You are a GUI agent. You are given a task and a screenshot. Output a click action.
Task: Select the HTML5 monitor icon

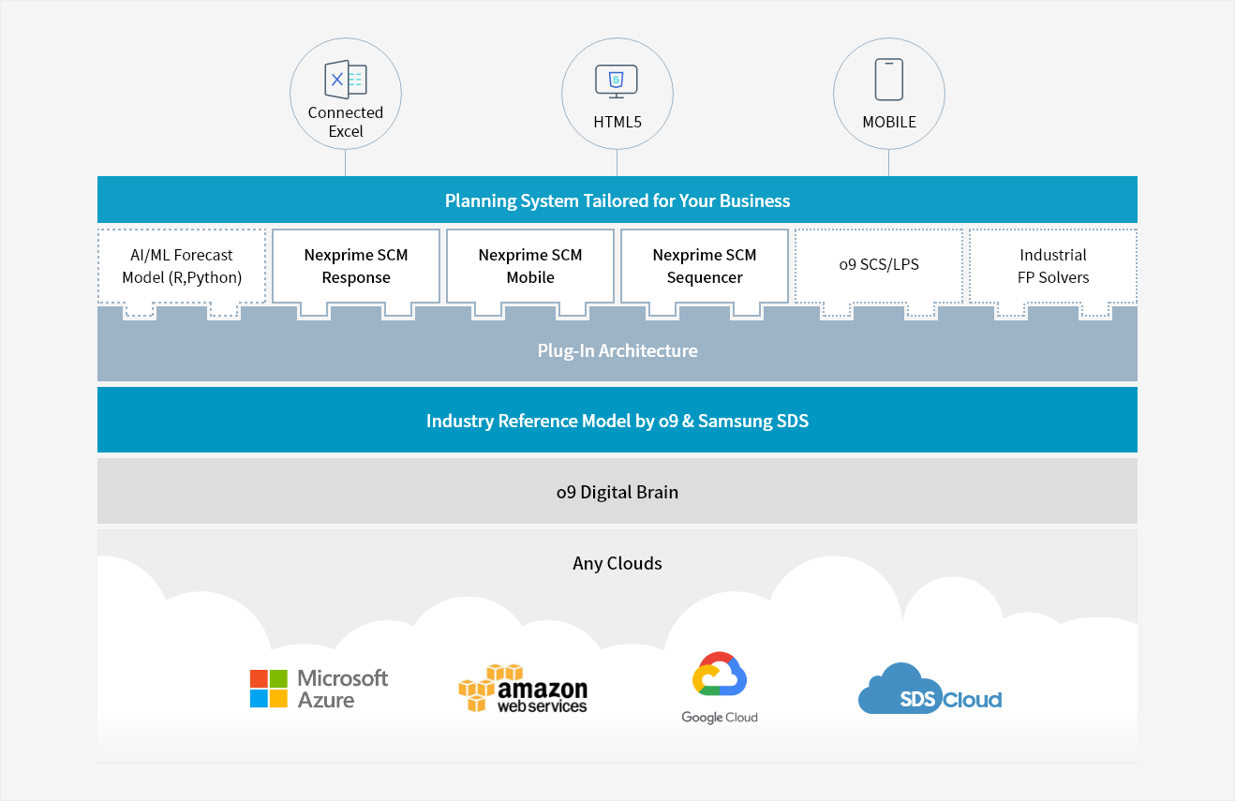tap(617, 81)
